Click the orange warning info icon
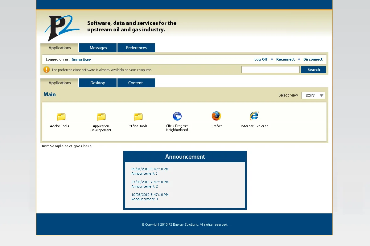This screenshot has width=370, height=246. tap(47, 69)
